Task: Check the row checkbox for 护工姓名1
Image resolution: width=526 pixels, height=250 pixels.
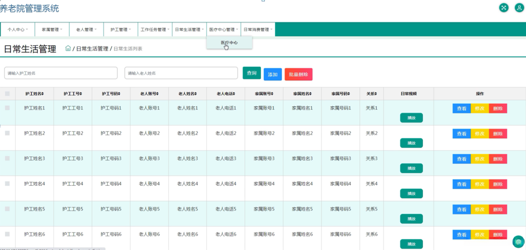Action: click(7, 108)
